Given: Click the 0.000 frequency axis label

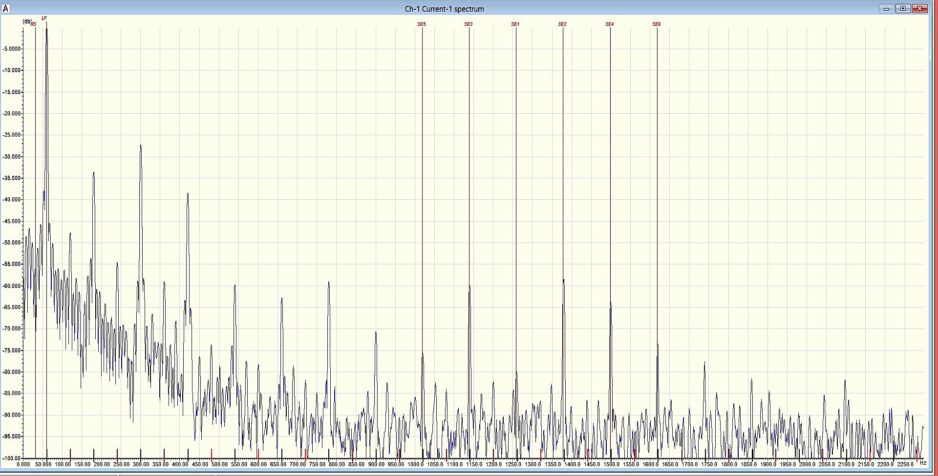Looking at the screenshot, I should coord(23,464).
